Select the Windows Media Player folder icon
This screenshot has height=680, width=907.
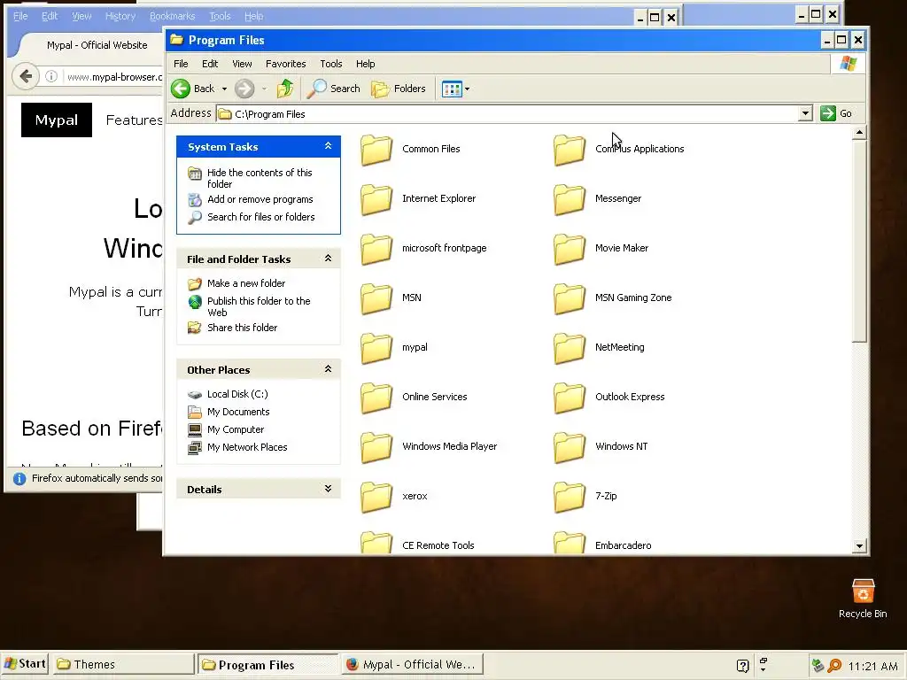[376, 447]
